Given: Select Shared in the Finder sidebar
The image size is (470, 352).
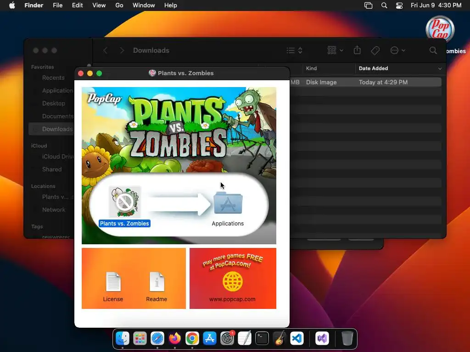Looking at the screenshot, I should tap(51, 170).
